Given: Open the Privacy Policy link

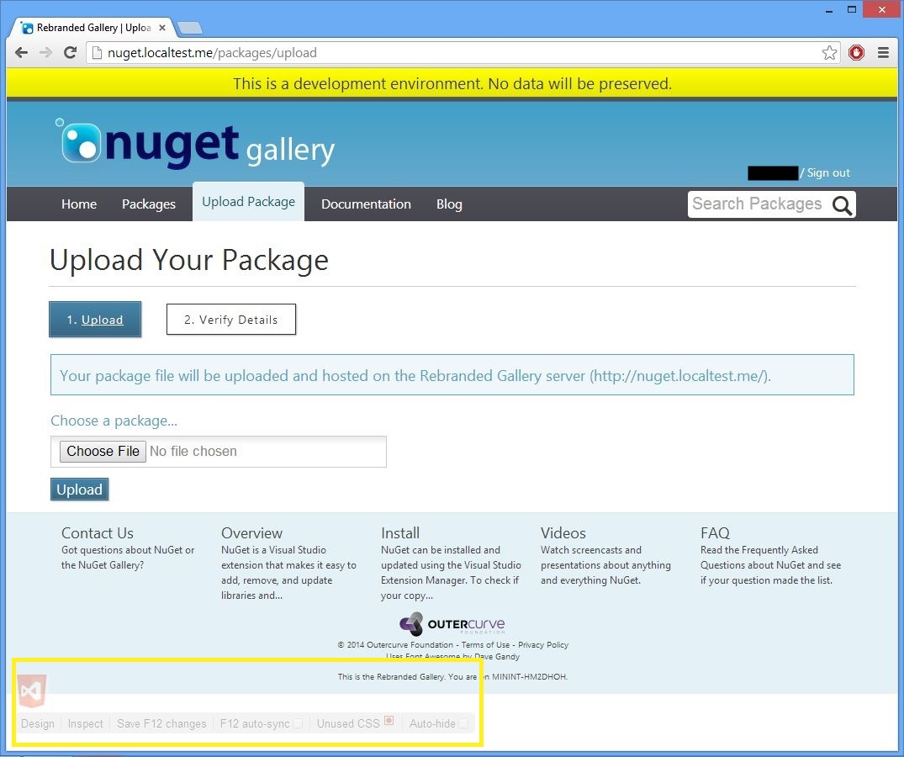Looking at the screenshot, I should [x=543, y=644].
